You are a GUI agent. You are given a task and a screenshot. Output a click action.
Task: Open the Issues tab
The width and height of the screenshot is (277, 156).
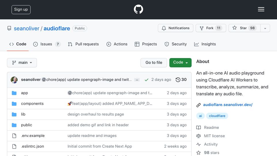47,44
